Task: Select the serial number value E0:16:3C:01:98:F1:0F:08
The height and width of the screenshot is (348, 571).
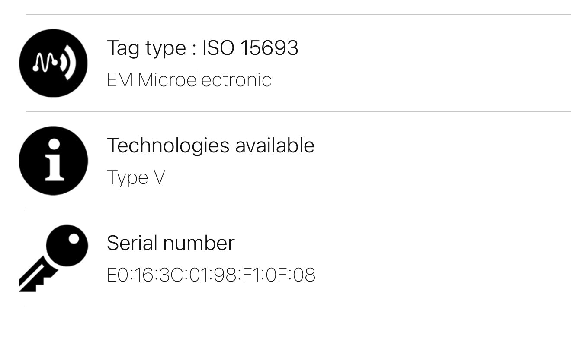Action: point(211,275)
